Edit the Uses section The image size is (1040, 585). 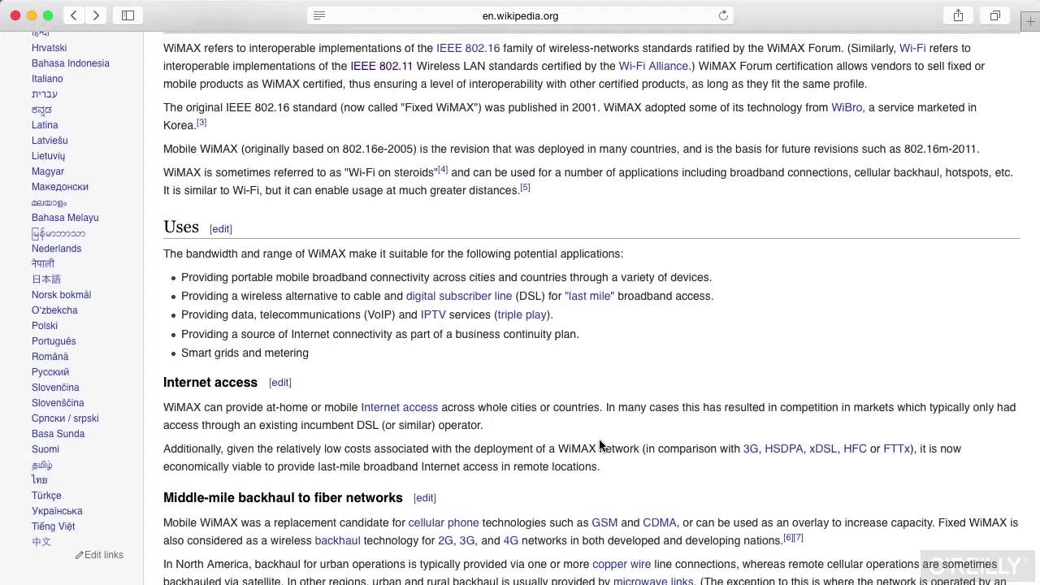(221, 229)
